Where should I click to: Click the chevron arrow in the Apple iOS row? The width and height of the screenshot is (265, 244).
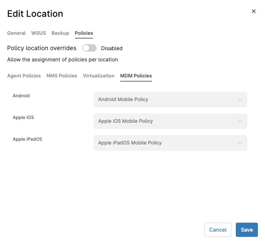(240, 121)
